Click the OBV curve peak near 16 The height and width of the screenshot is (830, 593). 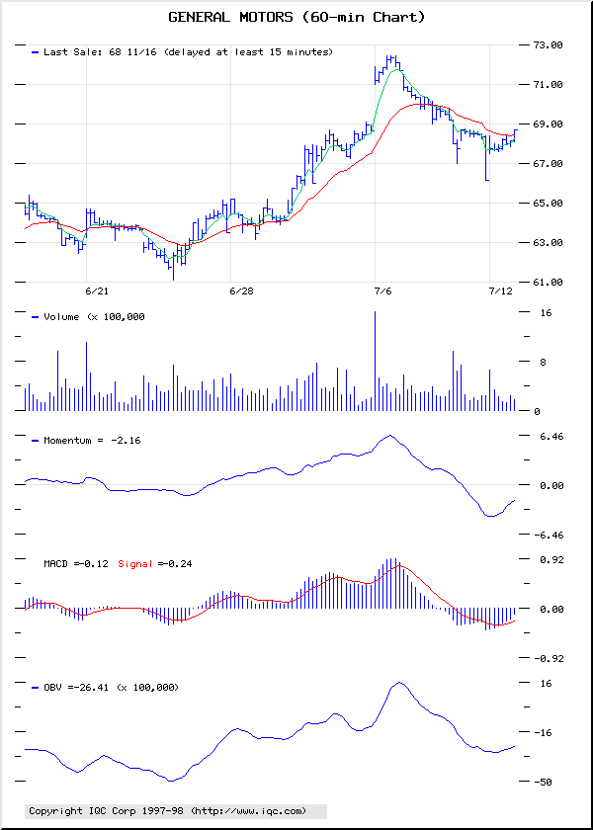398,683
